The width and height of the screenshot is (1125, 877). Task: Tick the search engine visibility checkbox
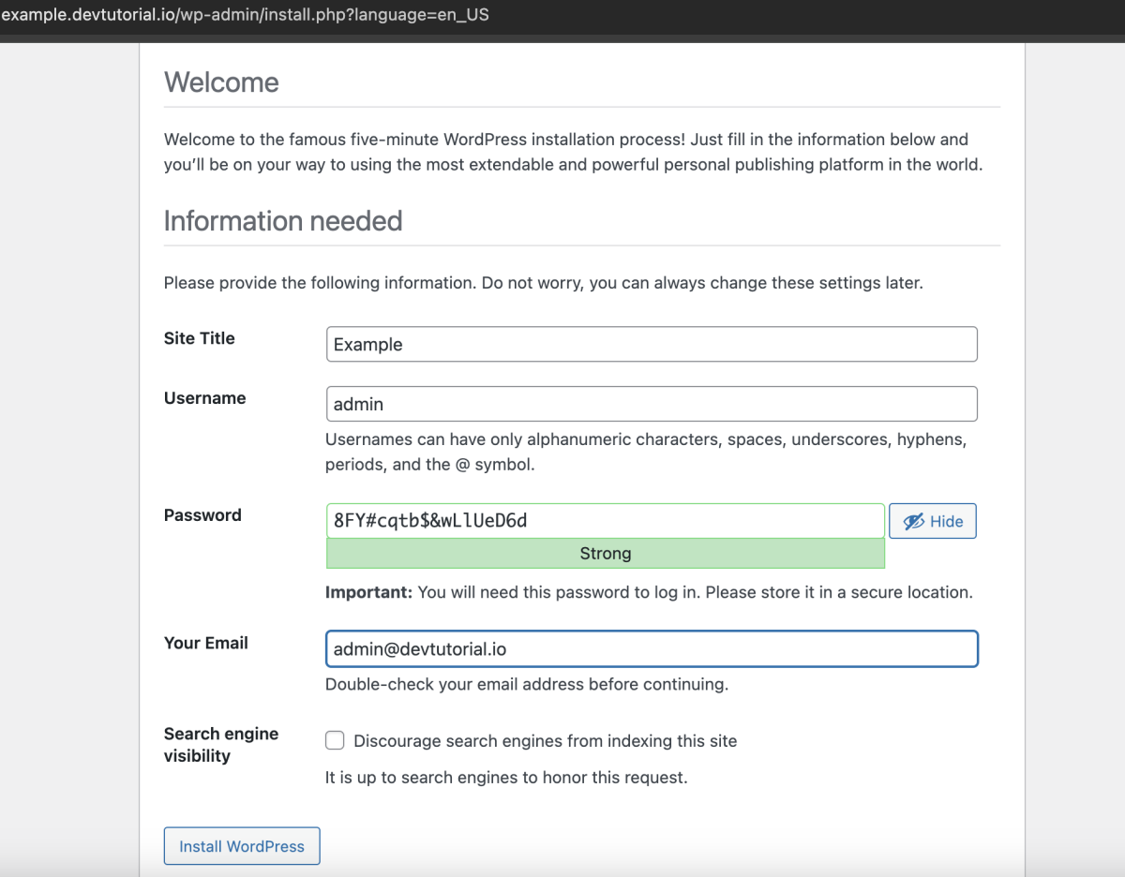click(335, 741)
